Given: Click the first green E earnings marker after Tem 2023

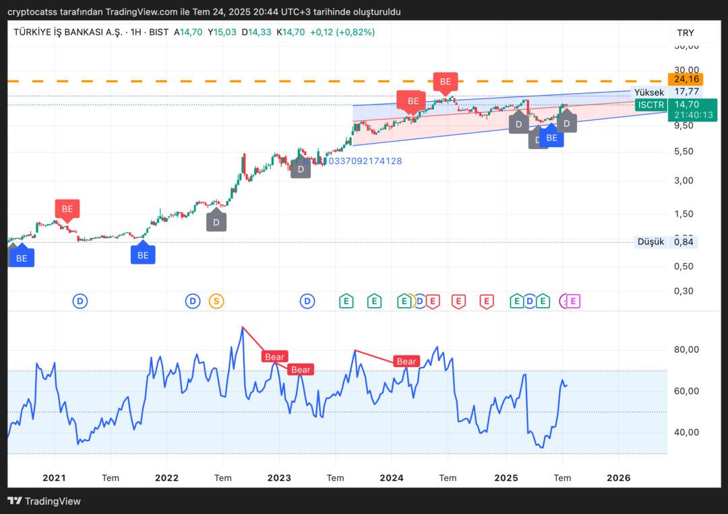Looking at the screenshot, I should click(x=346, y=301).
